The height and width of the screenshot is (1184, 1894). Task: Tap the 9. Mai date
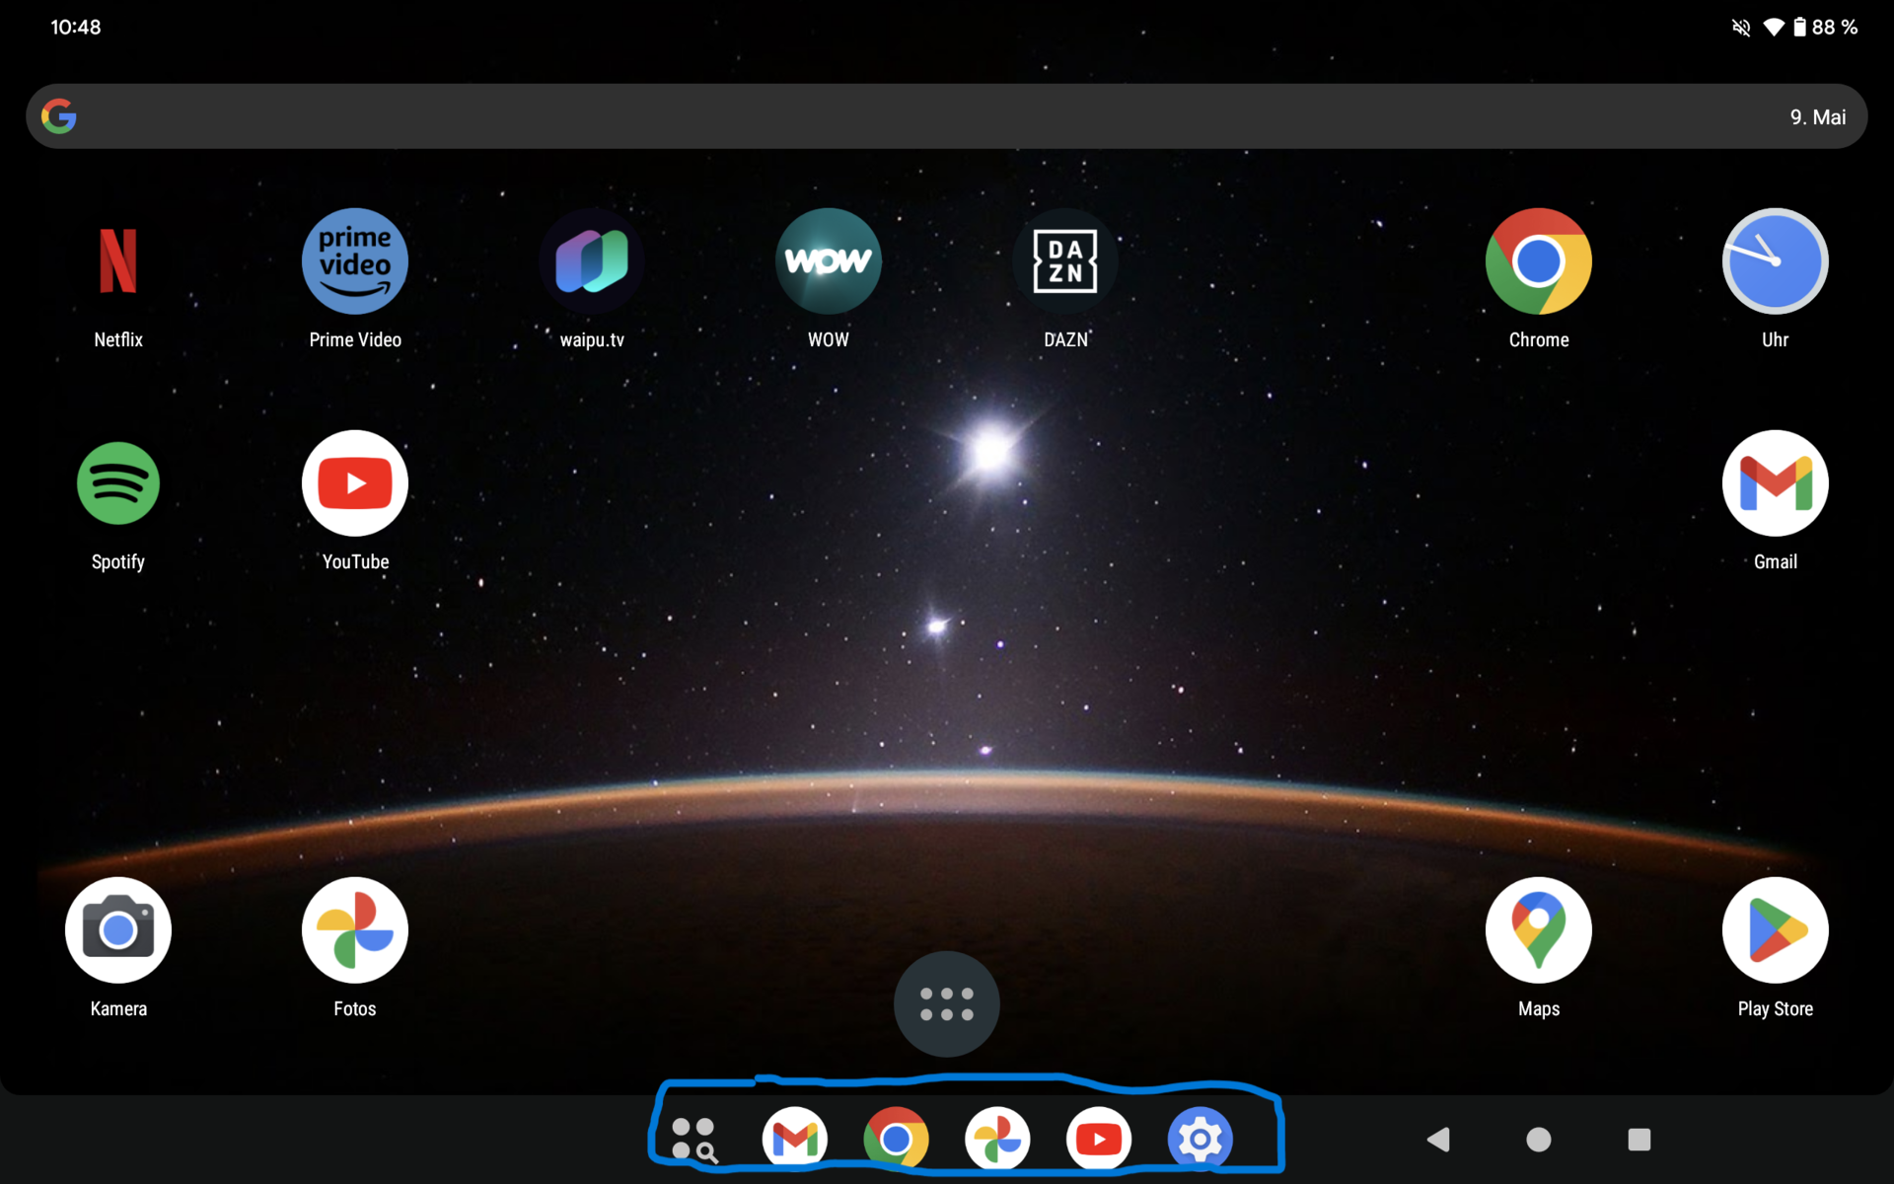point(1818,117)
